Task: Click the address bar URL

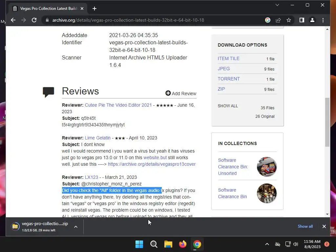Action: pyautogui.click(x=128, y=20)
